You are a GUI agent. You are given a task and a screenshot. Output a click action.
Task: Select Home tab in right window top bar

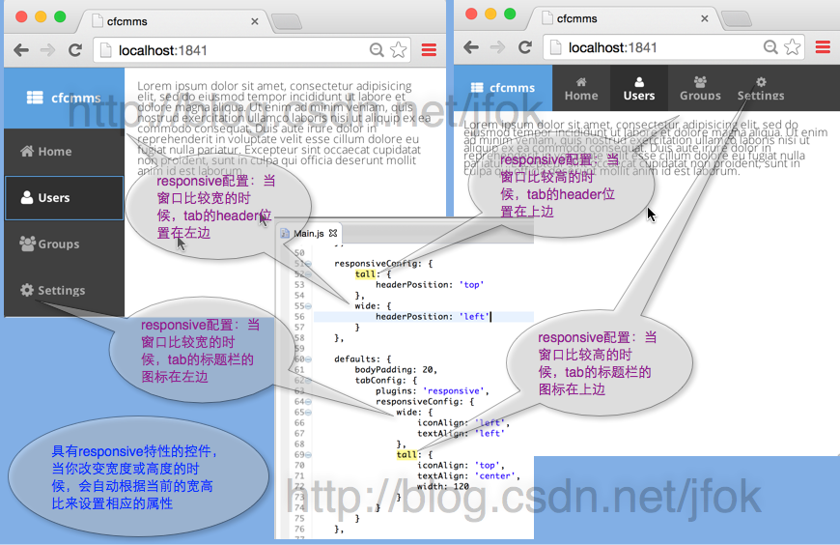(x=581, y=89)
